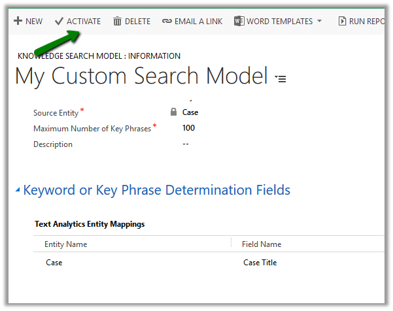Click the lock icon beside Source Entity
393x311 pixels.
(173, 112)
